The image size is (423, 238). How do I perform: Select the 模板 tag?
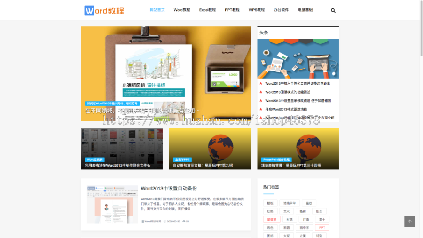click(270, 203)
